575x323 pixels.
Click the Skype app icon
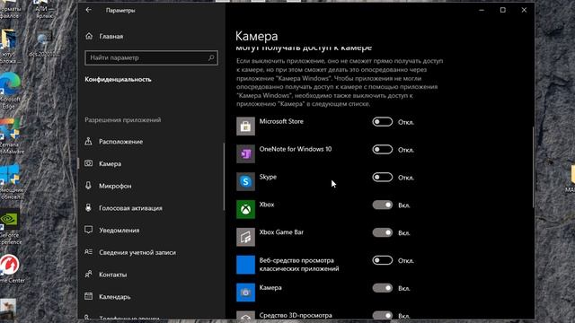click(x=245, y=181)
